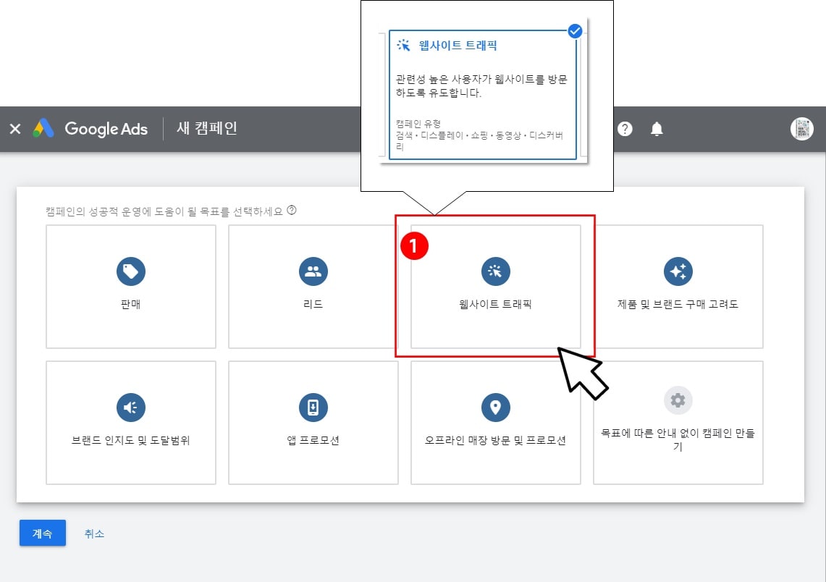Screen dimensions: 826x582
Task: Click 목표에 따른 안내 없이 캠페인 만들기 label
Action: pyautogui.click(x=678, y=439)
